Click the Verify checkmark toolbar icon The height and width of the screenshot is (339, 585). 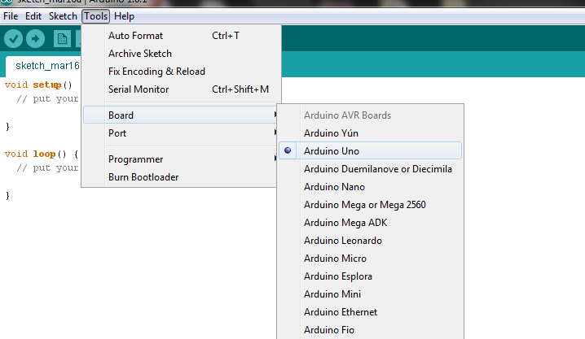click(13, 39)
